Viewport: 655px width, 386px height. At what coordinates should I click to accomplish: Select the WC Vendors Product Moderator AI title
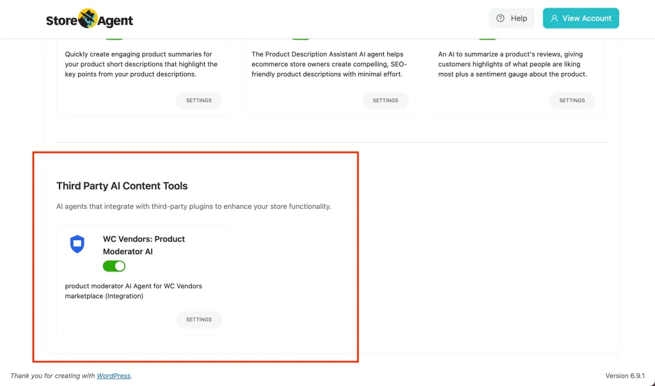[144, 246]
